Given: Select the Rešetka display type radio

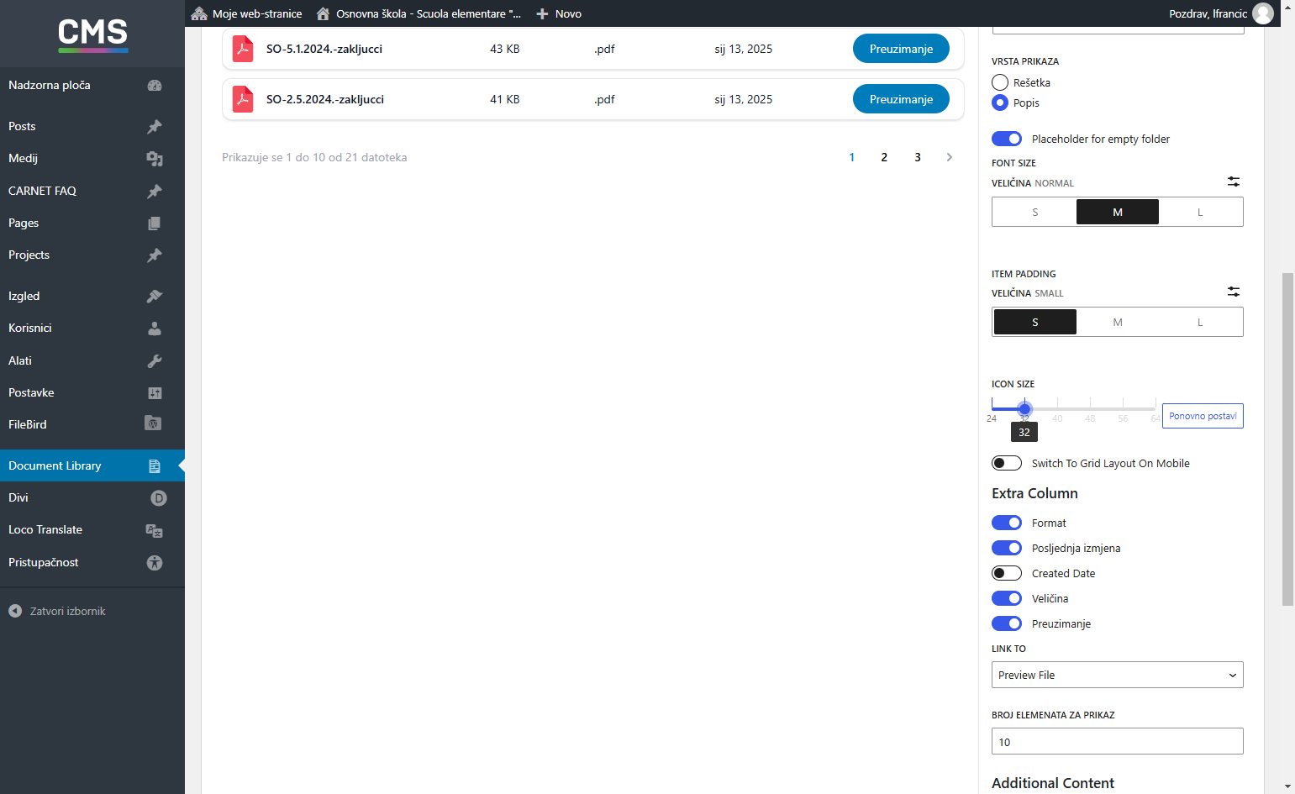Looking at the screenshot, I should tap(1000, 82).
